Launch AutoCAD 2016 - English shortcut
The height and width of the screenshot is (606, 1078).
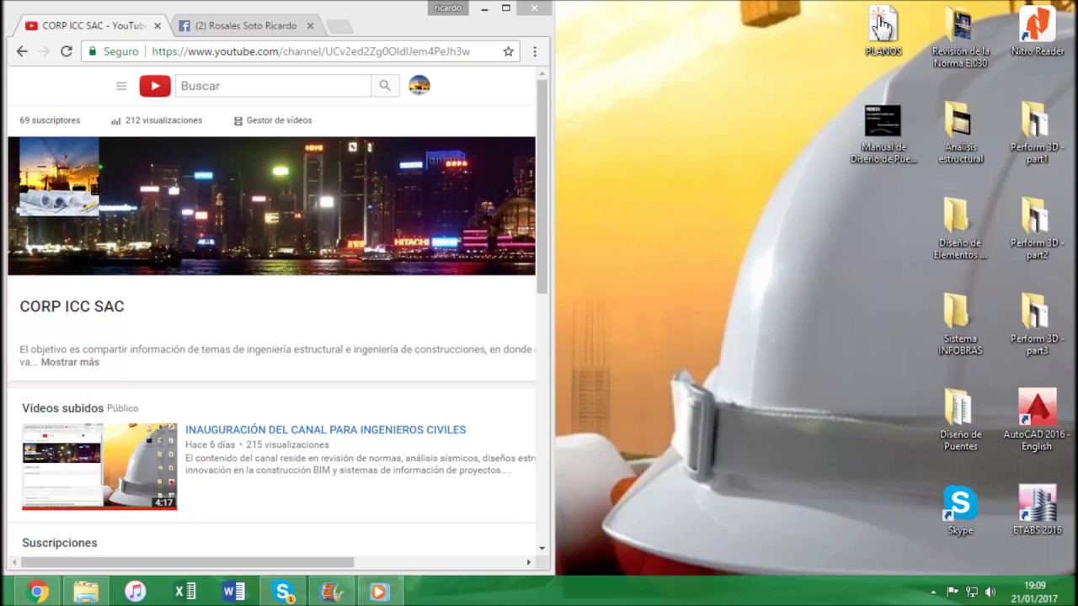click(x=1037, y=421)
